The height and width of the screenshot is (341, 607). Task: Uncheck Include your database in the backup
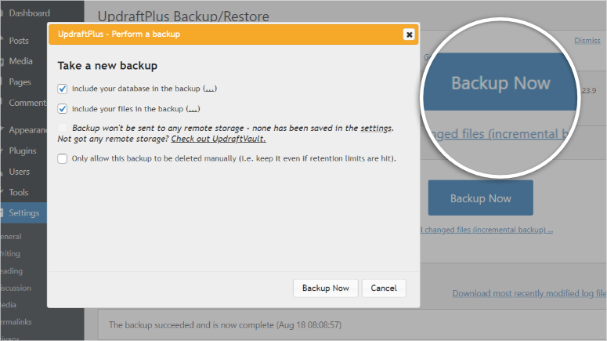click(x=63, y=89)
